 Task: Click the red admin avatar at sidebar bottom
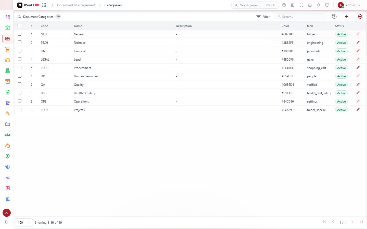[x=7, y=213]
